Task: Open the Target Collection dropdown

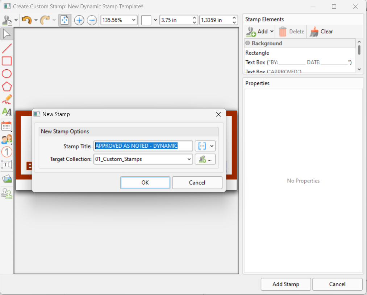Action: [x=189, y=159]
